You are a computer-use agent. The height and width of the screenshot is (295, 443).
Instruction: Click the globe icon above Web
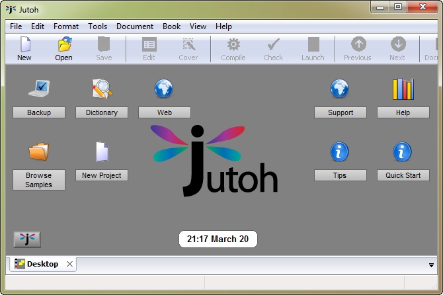(163, 89)
